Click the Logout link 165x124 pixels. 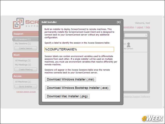click(140, 27)
